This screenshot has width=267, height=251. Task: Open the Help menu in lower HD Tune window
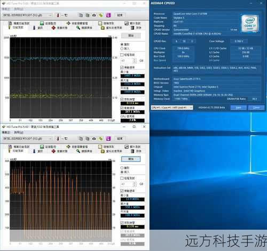[x=19, y=132]
